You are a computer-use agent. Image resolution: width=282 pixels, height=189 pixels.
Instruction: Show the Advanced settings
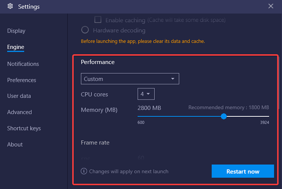click(19, 112)
